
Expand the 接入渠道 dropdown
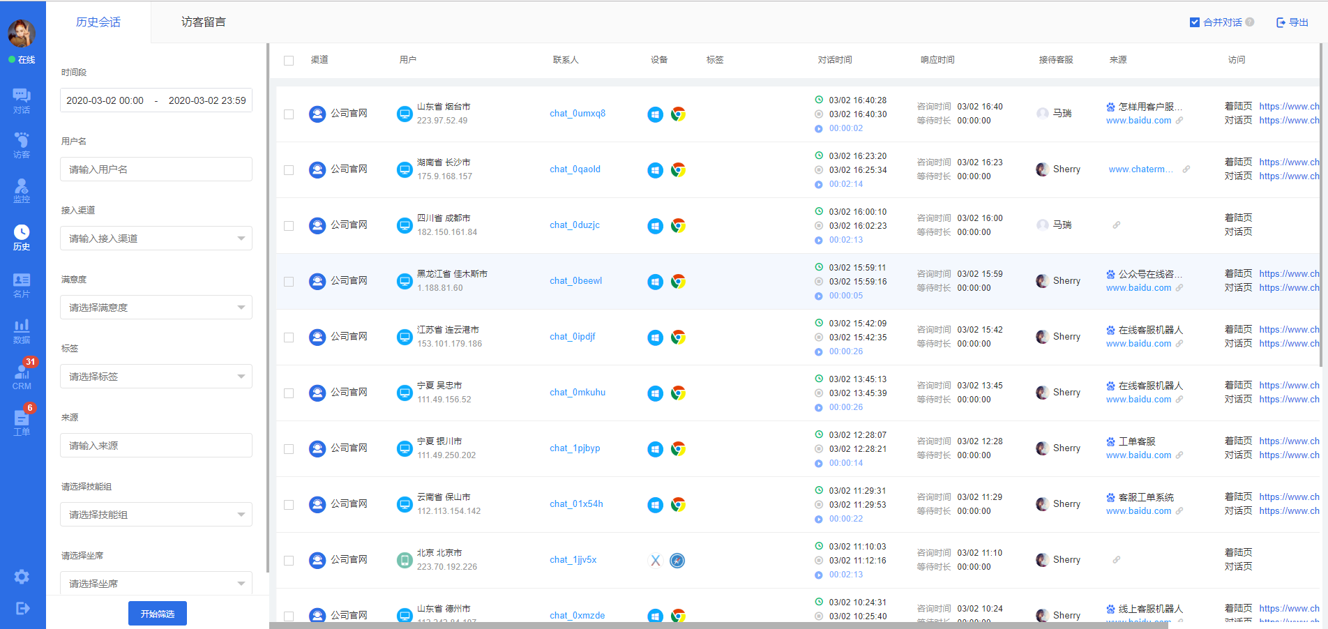click(156, 238)
